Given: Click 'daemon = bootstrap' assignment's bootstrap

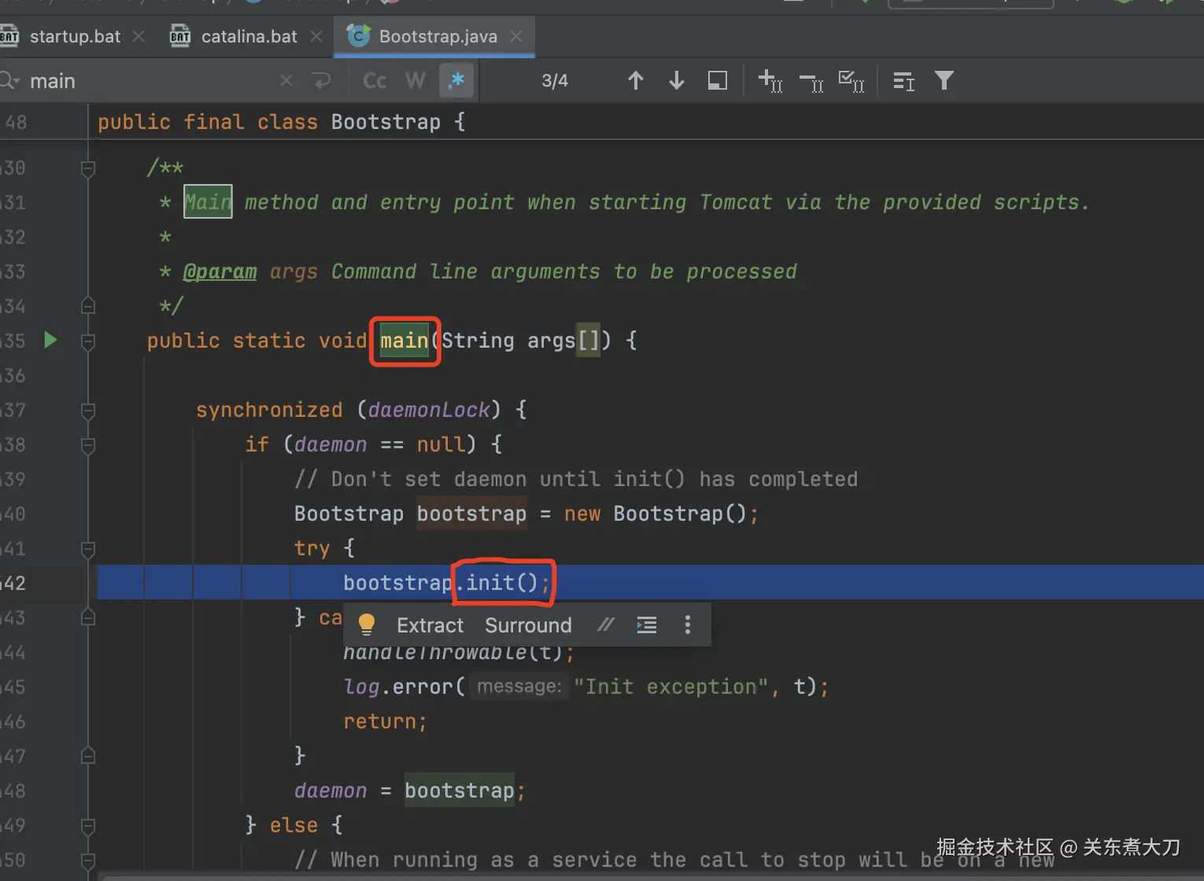Looking at the screenshot, I should click(460, 791).
